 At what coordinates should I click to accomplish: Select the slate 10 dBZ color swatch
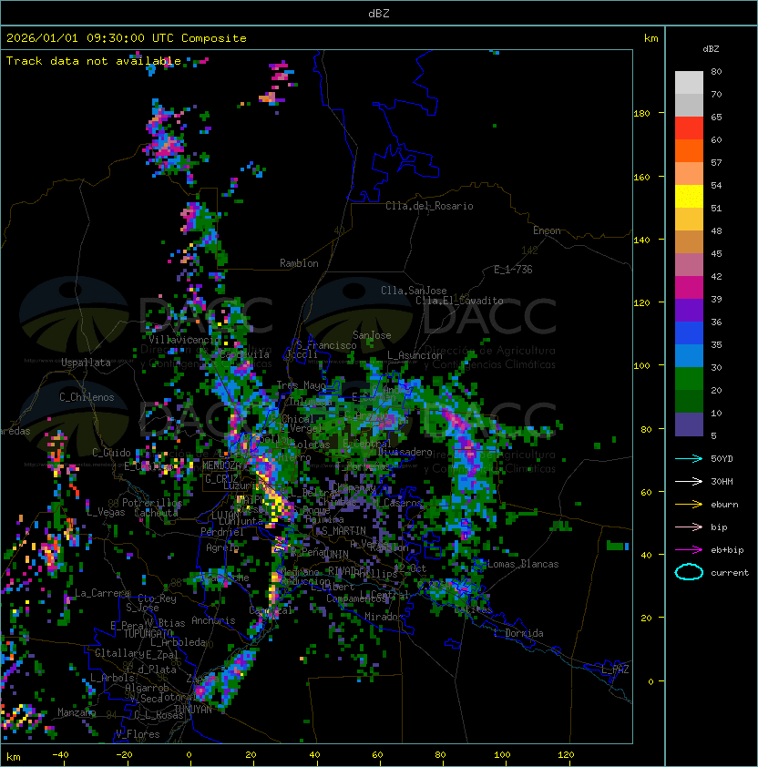689,424
